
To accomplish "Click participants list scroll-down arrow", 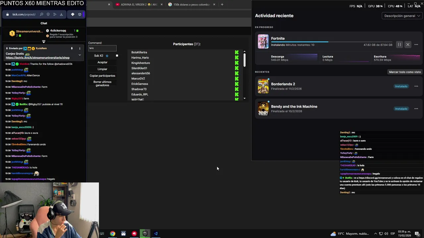I will tap(244, 98).
